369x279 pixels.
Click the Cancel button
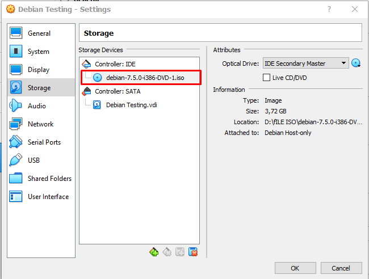click(341, 268)
